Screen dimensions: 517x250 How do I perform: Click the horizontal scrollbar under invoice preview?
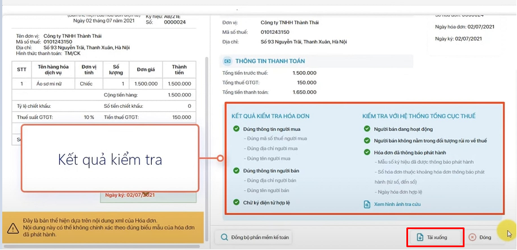[102, 246]
